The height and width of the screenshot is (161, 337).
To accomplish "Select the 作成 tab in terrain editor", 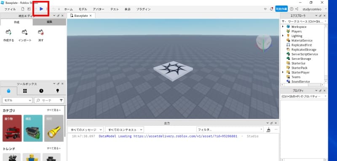I will point(16,22).
